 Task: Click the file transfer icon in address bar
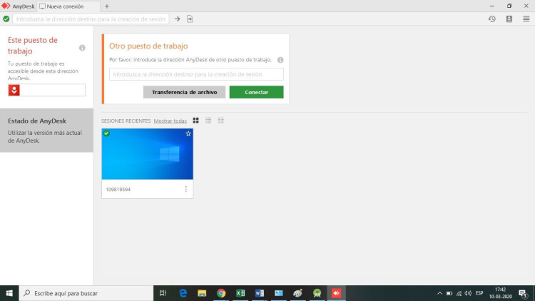190,19
